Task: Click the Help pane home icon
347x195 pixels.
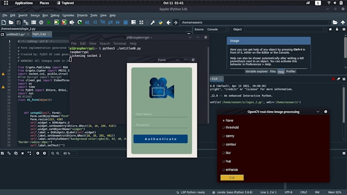Action: click(330, 29)
